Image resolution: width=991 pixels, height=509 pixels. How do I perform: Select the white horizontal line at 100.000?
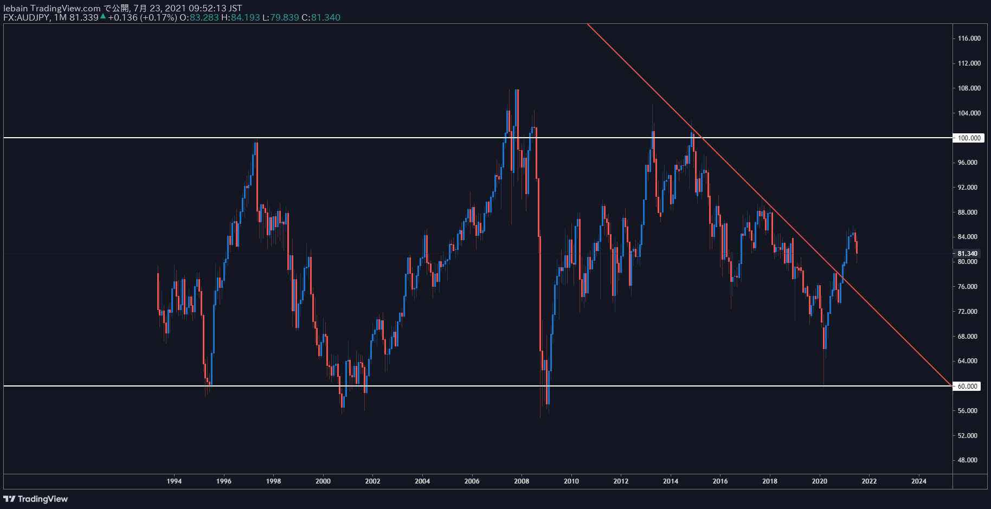477,138
